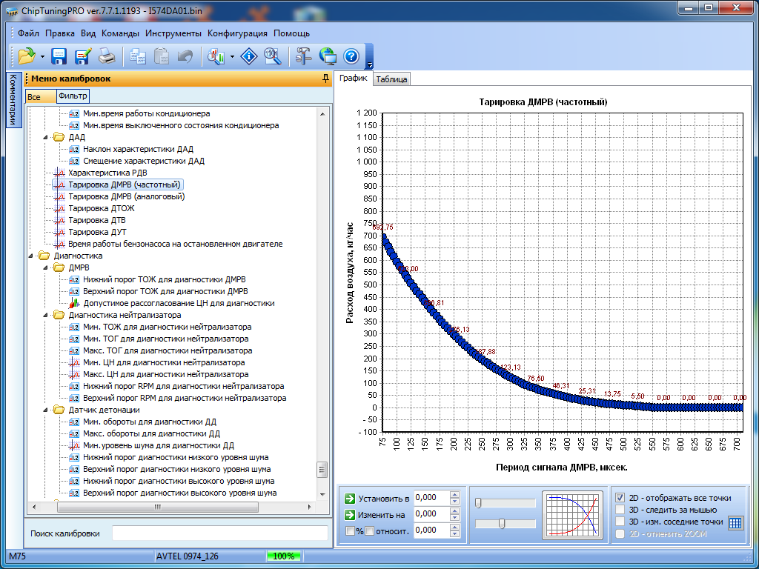Open the dropdown arrow next to Open file icon

(43, 56)
